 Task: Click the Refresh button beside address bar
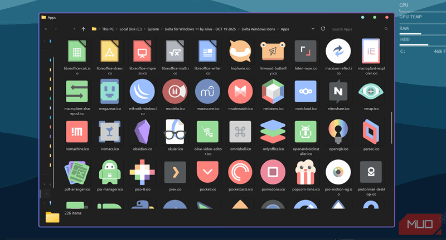pyautogui.click(x=323, y=29)
